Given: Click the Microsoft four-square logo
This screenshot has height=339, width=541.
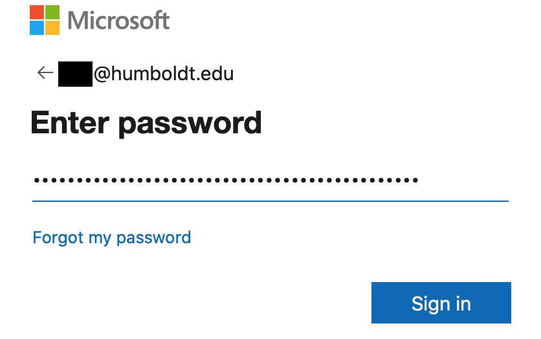Looking at the screenshot, I should 45,20.
